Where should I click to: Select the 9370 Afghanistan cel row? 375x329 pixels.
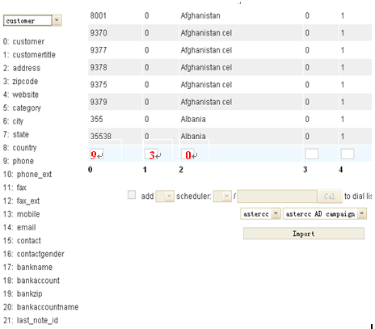click(230, 33)
